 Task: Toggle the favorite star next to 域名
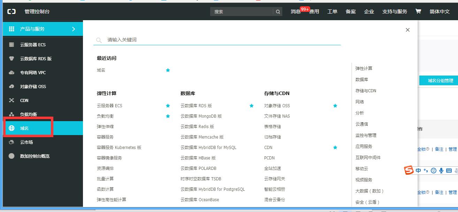point(168,70)
